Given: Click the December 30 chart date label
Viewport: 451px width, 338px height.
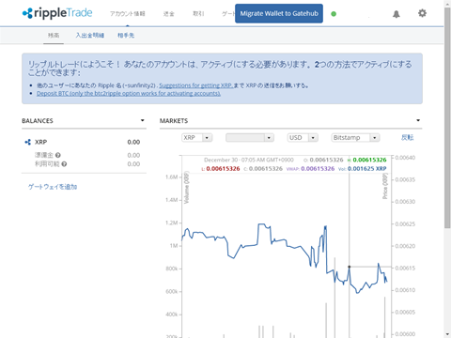Looking at the screenshot, I should tap(249, 160).
